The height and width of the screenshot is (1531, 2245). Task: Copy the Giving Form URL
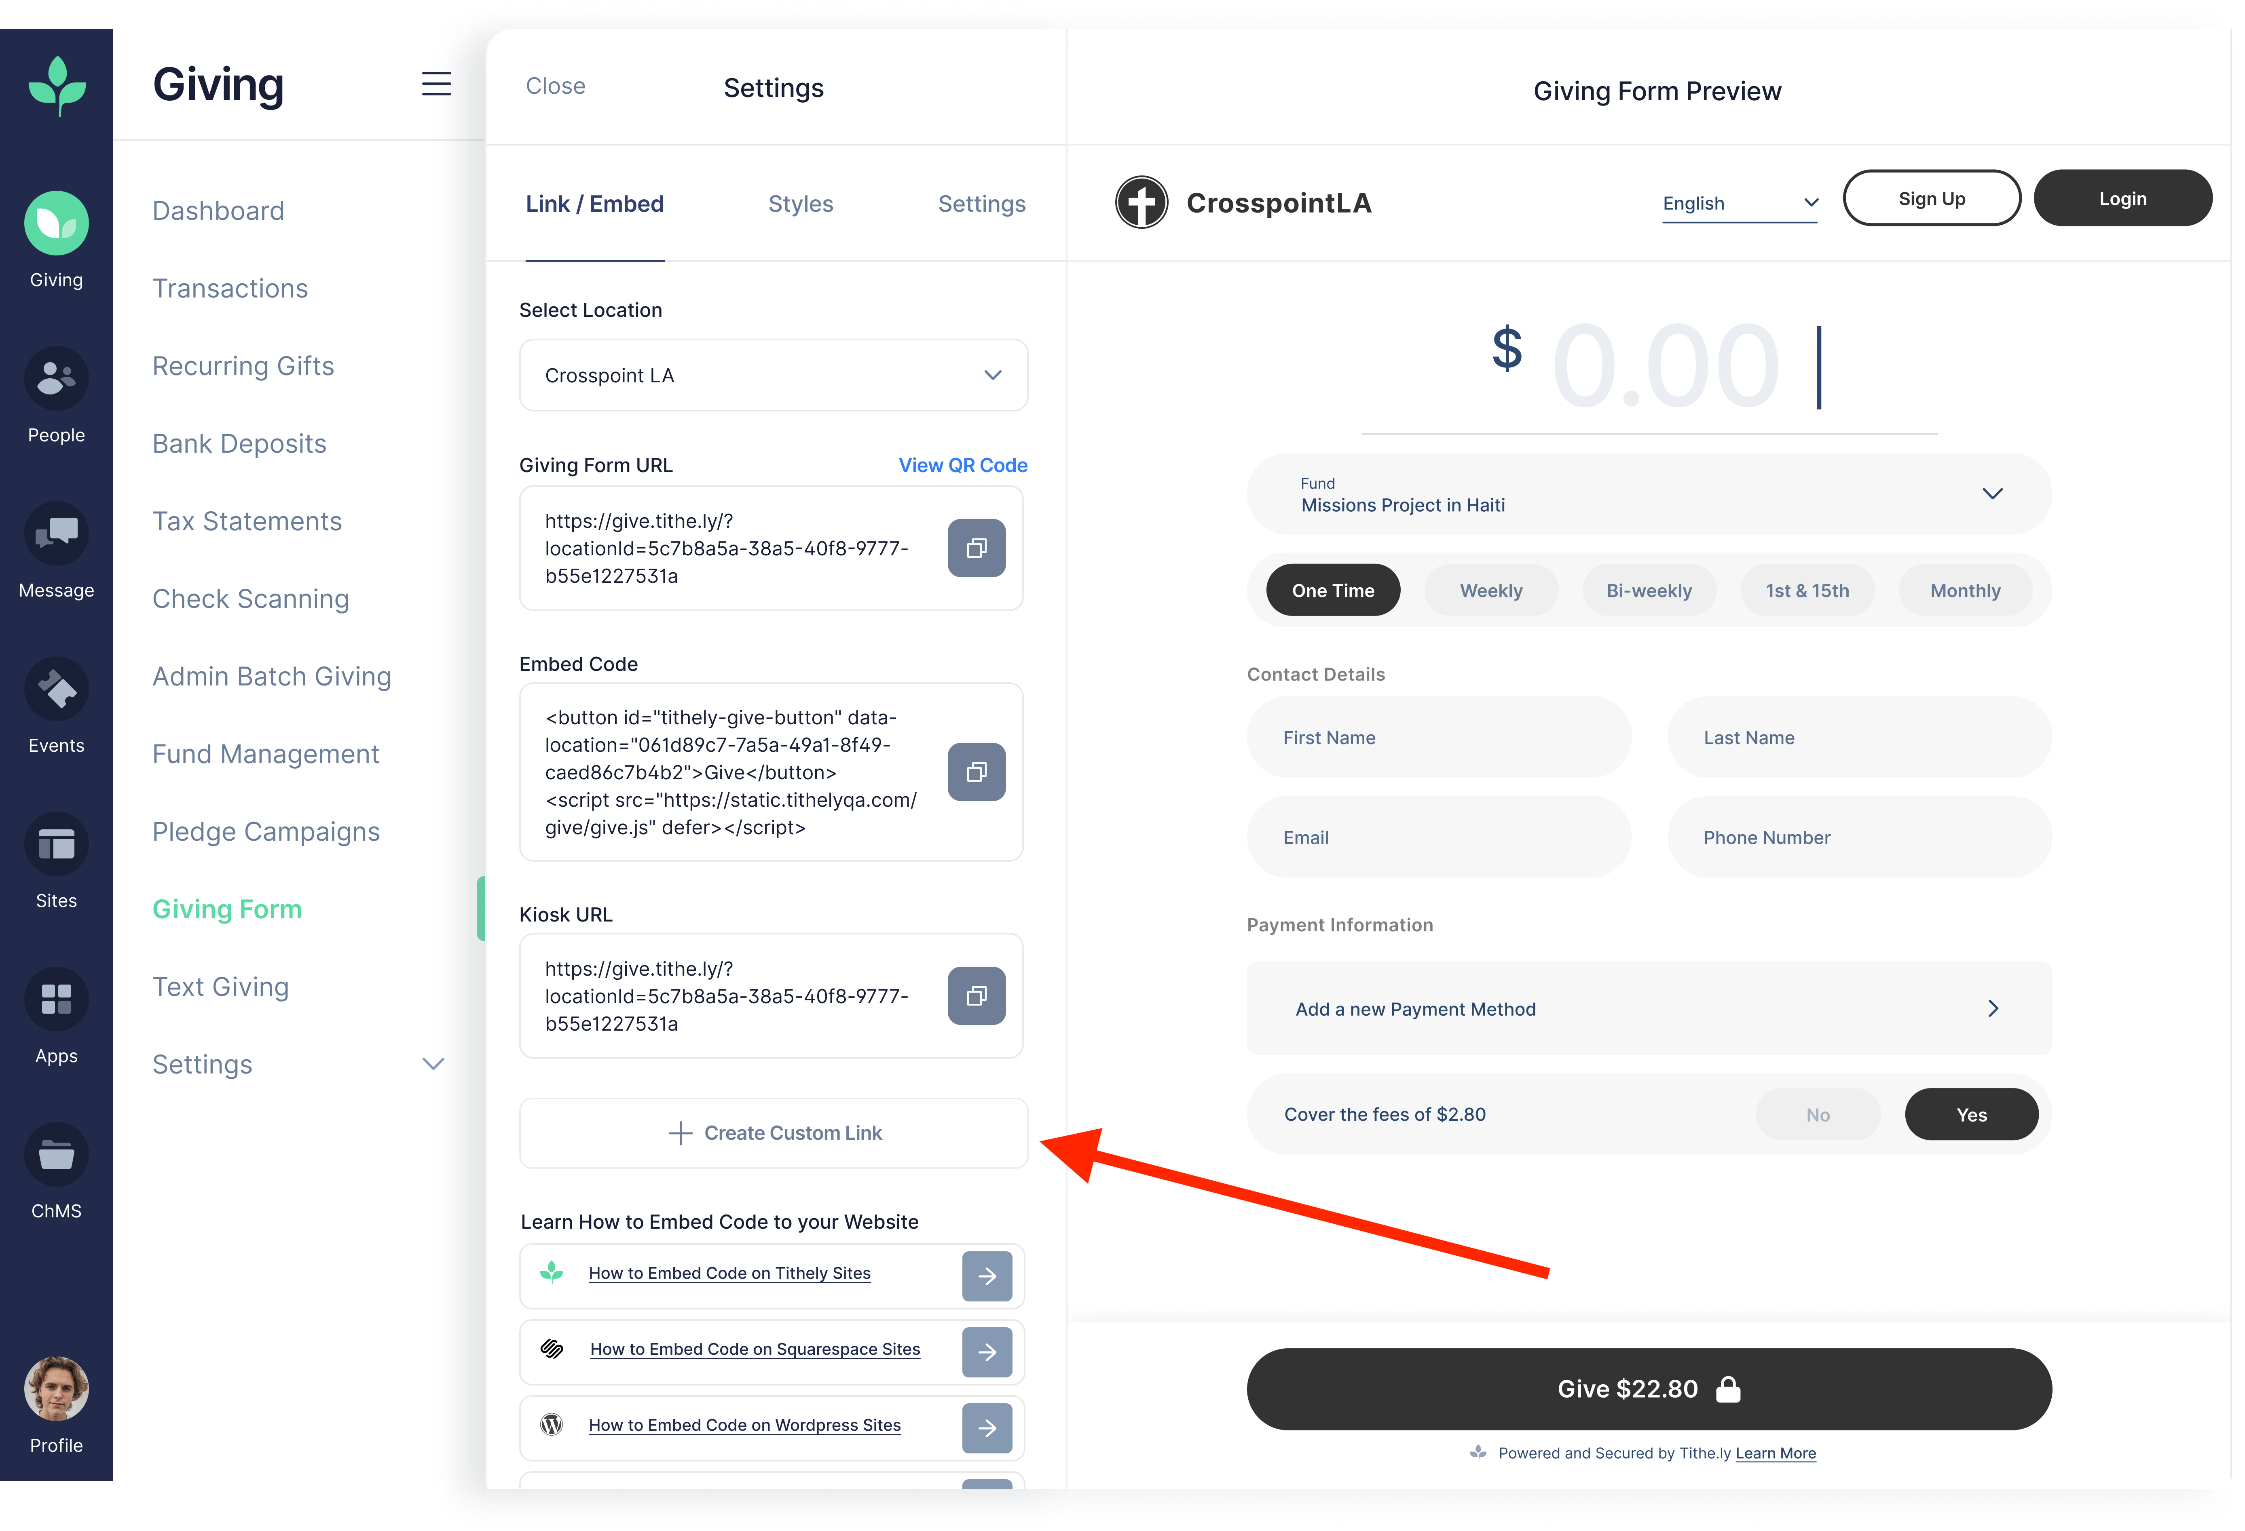click(977, 548)
